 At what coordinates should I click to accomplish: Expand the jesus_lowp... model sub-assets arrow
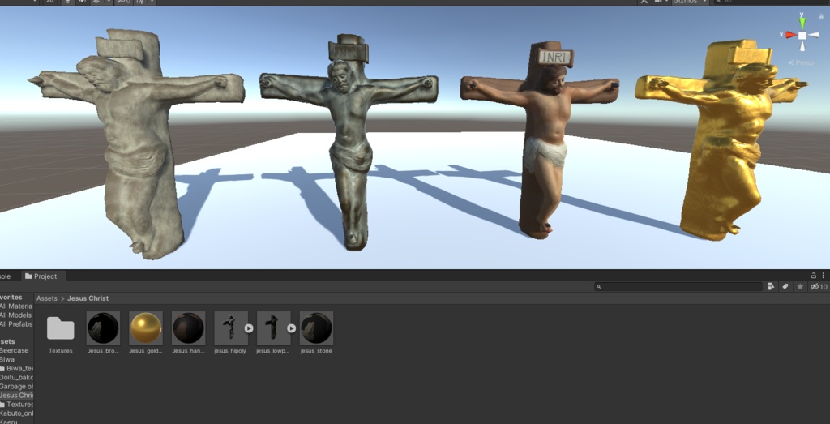291,328
